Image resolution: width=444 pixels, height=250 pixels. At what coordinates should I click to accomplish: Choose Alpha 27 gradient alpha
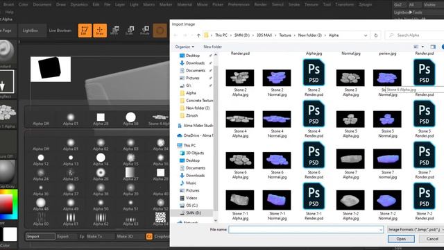130,174
